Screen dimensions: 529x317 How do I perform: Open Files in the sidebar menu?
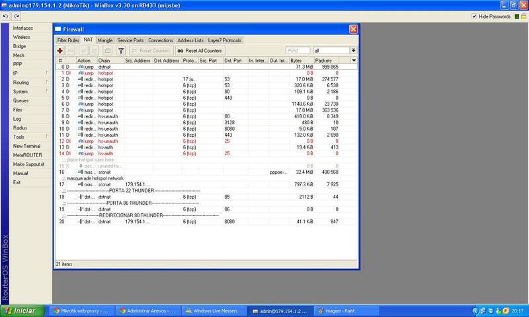coord(18,110)
